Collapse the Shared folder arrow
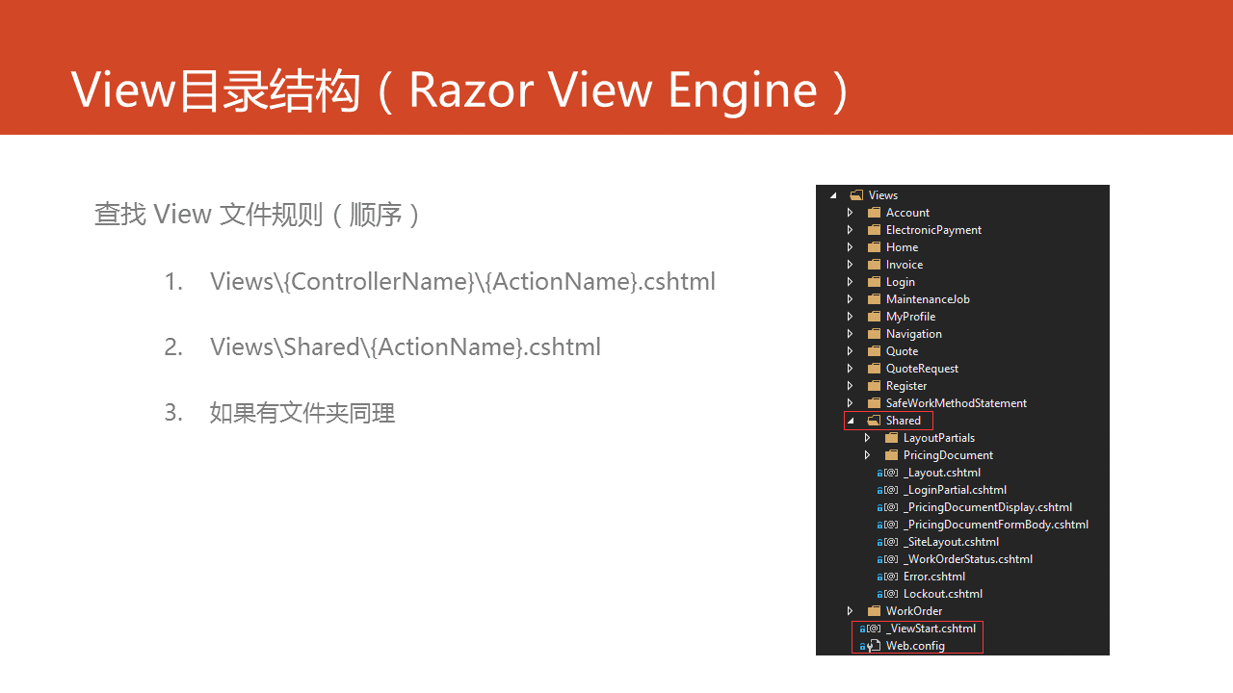 pos(851,421)
